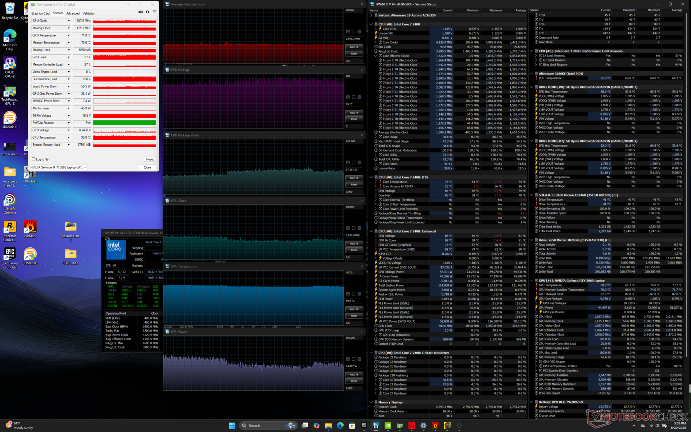The height and width of the screenshot is (432, 691).
Task: Collapse the Core Effective Clocks tree node
Action: point(376,56)
